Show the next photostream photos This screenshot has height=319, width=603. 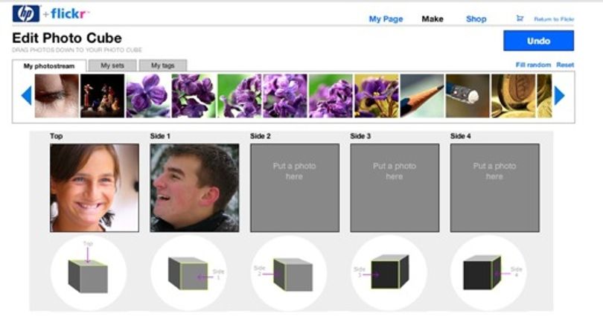pos(560,96)
